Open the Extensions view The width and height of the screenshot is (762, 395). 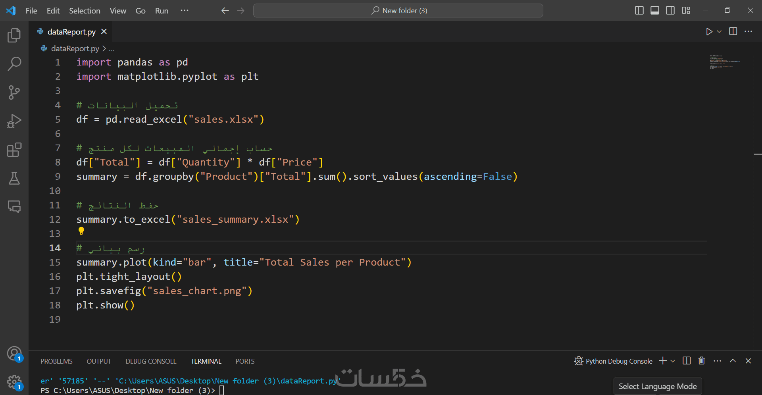pyautogui.click(x=14, y=150)
